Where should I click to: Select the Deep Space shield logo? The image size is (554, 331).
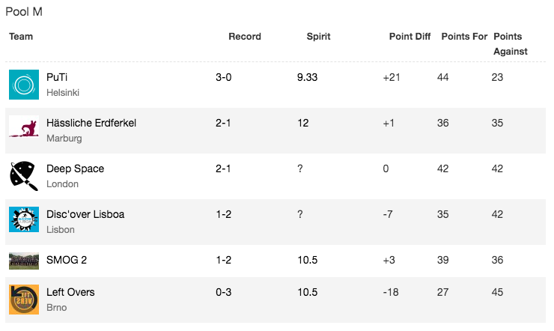coord(24,176)
